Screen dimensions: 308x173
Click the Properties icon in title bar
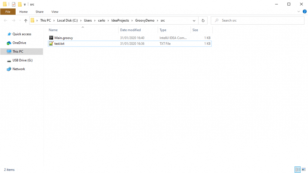click(14, 4)
